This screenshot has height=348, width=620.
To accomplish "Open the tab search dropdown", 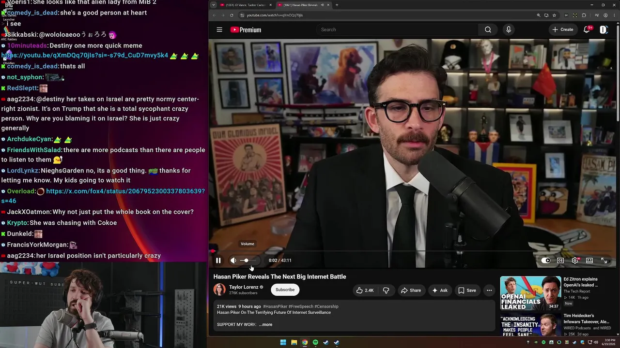I will point(213,5).
